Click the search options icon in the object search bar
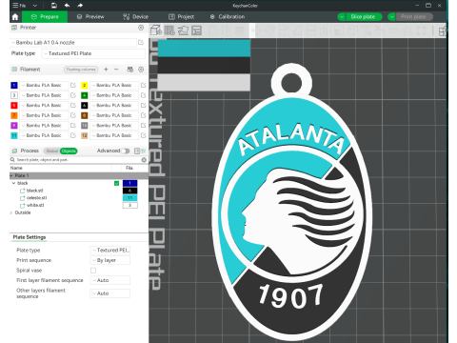This screenshot has width=457, height=343. pyautogui.click(x=144, y=160)
